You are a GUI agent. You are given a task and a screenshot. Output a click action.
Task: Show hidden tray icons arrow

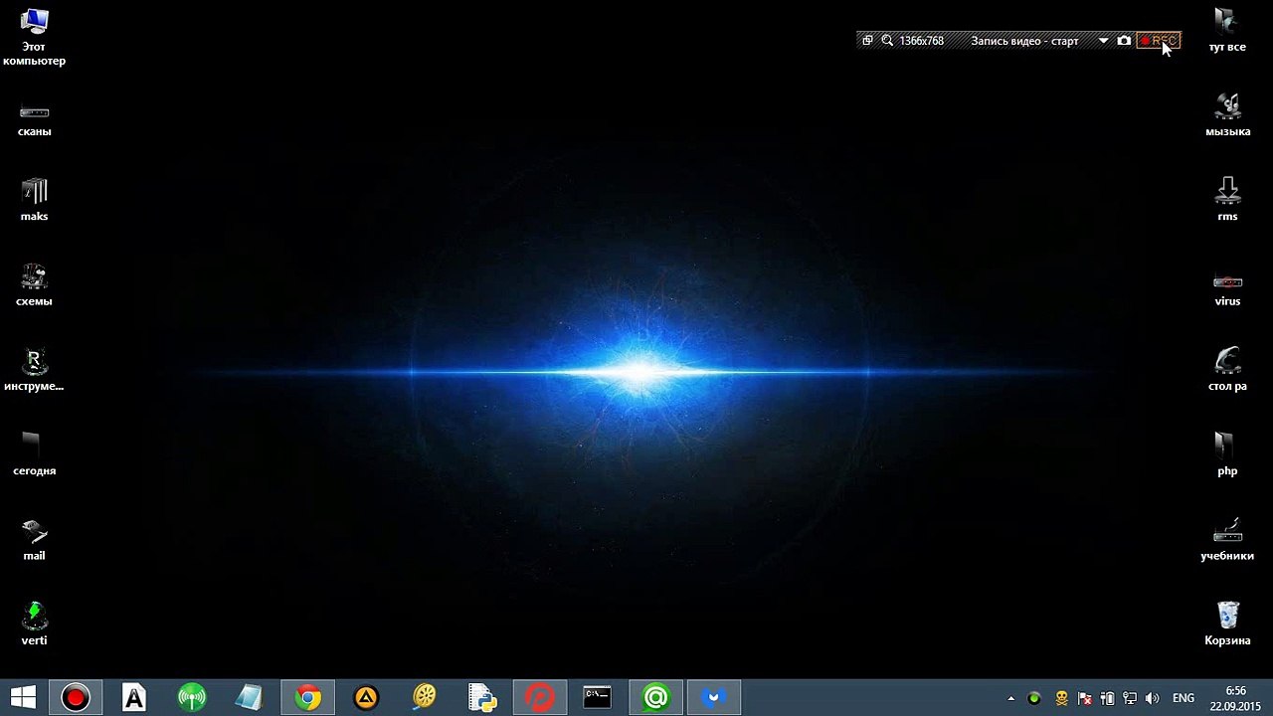(1011, 699)
